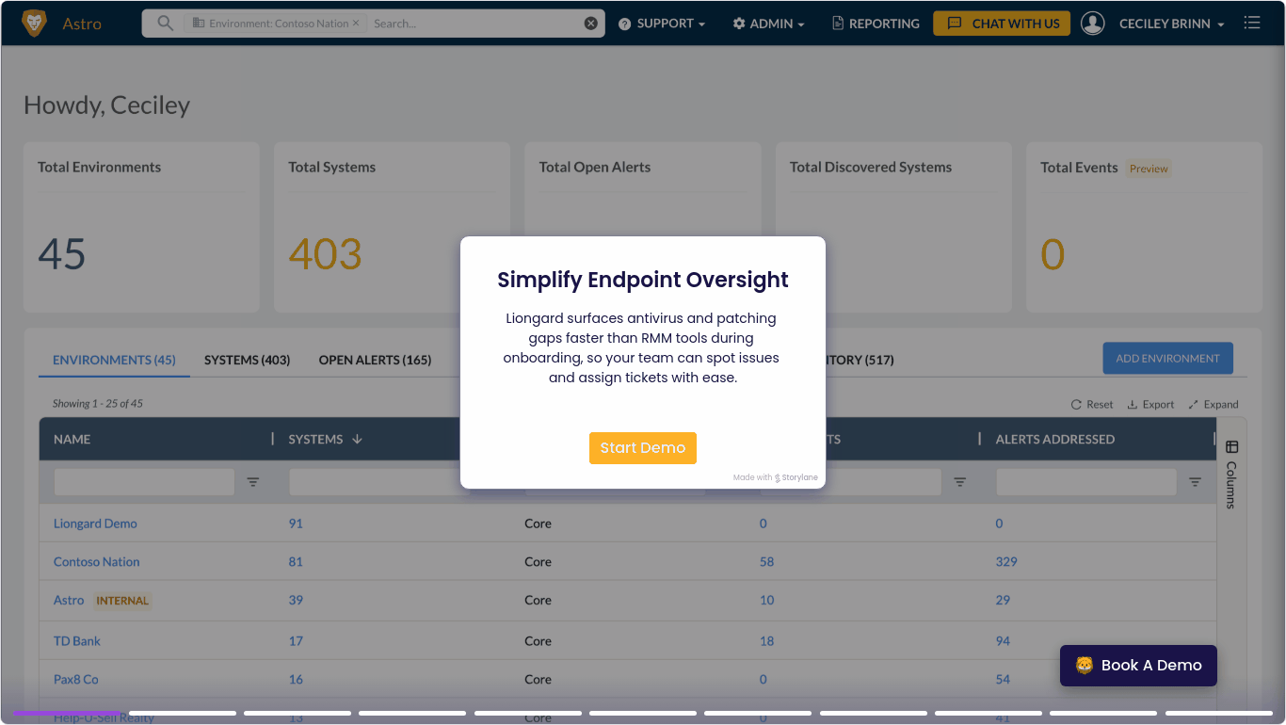1286x725 pixels.
Task: Switch to the Open Alerts (165) tab
Action: 375,360
